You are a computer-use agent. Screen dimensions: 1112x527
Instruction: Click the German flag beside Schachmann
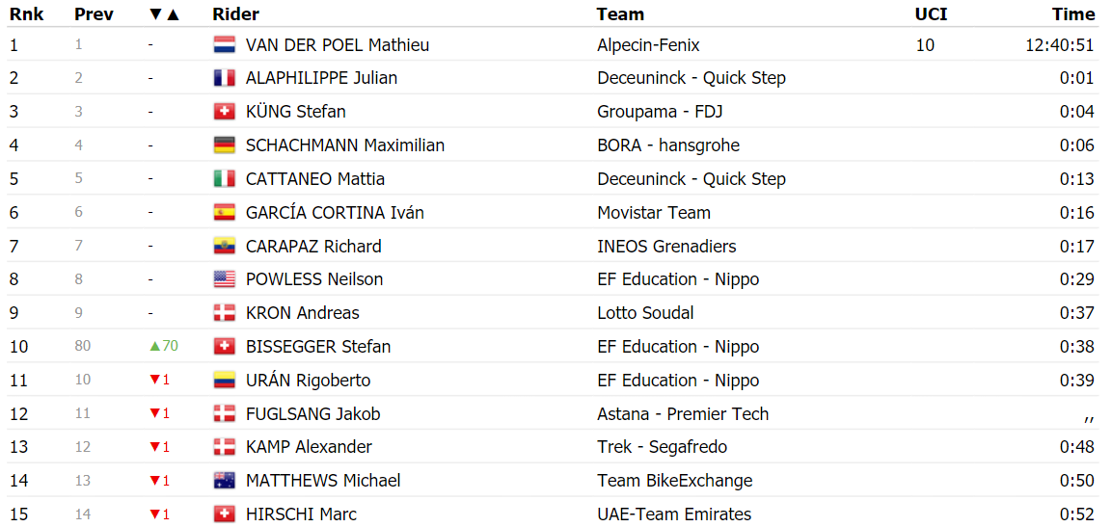pos(224,145)
